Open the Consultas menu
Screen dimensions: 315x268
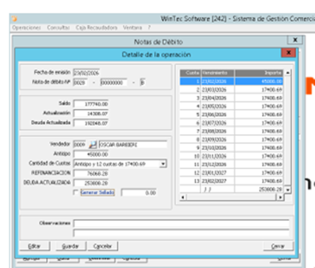coord(58,28)
